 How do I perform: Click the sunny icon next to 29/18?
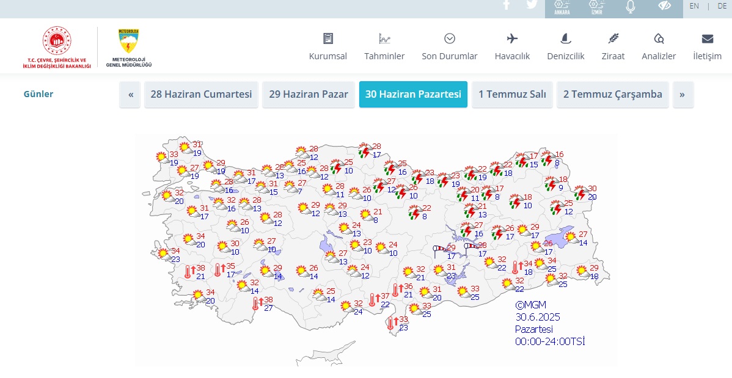[x=582, y=271]
